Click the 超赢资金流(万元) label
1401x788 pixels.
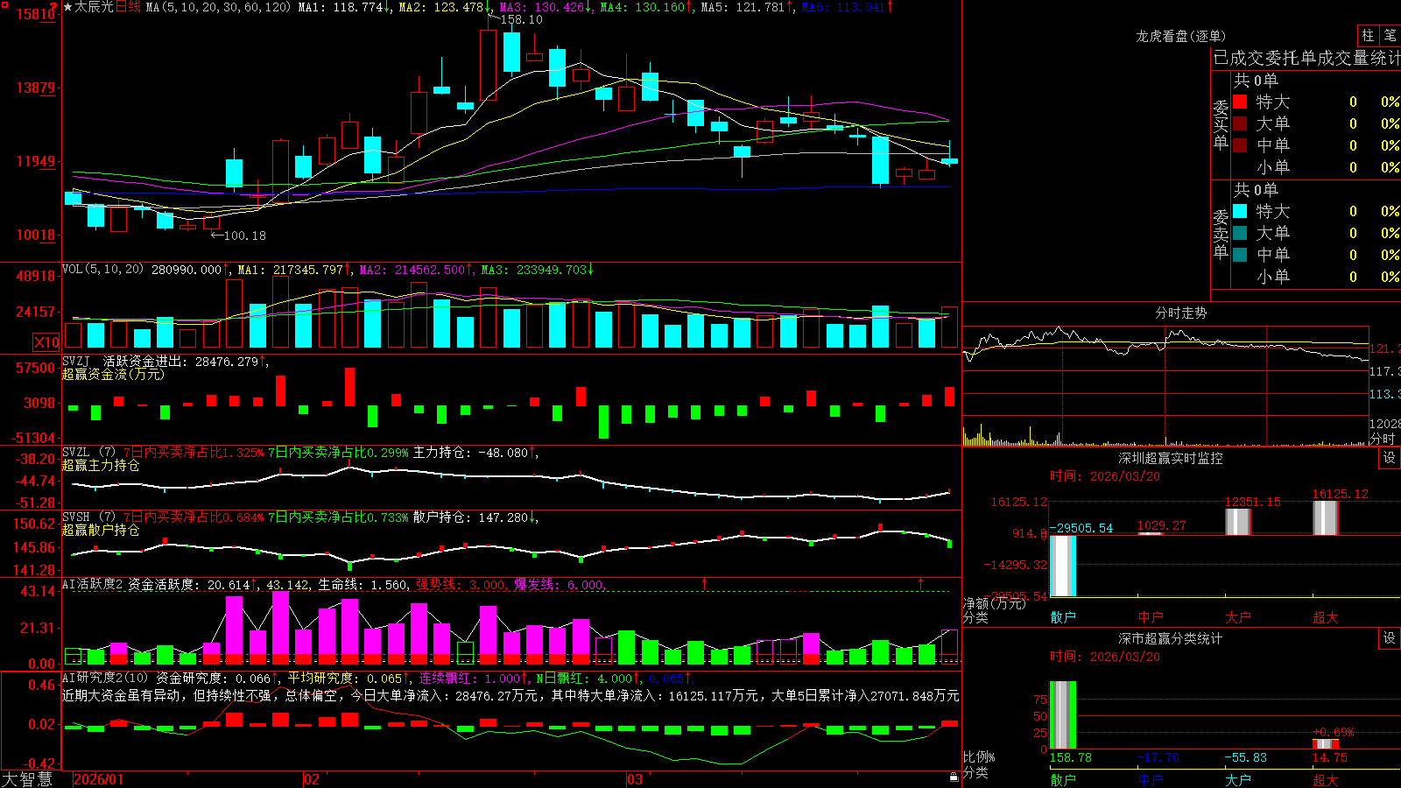tap(113, 374)
